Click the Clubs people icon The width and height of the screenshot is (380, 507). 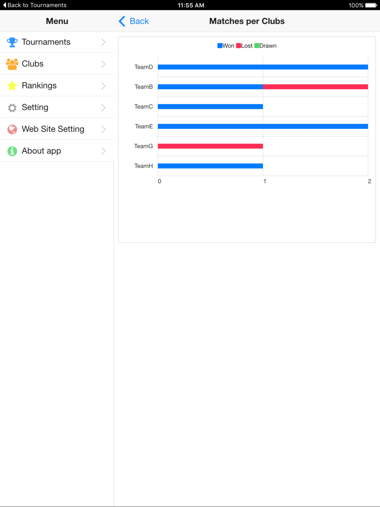(12, 64)
